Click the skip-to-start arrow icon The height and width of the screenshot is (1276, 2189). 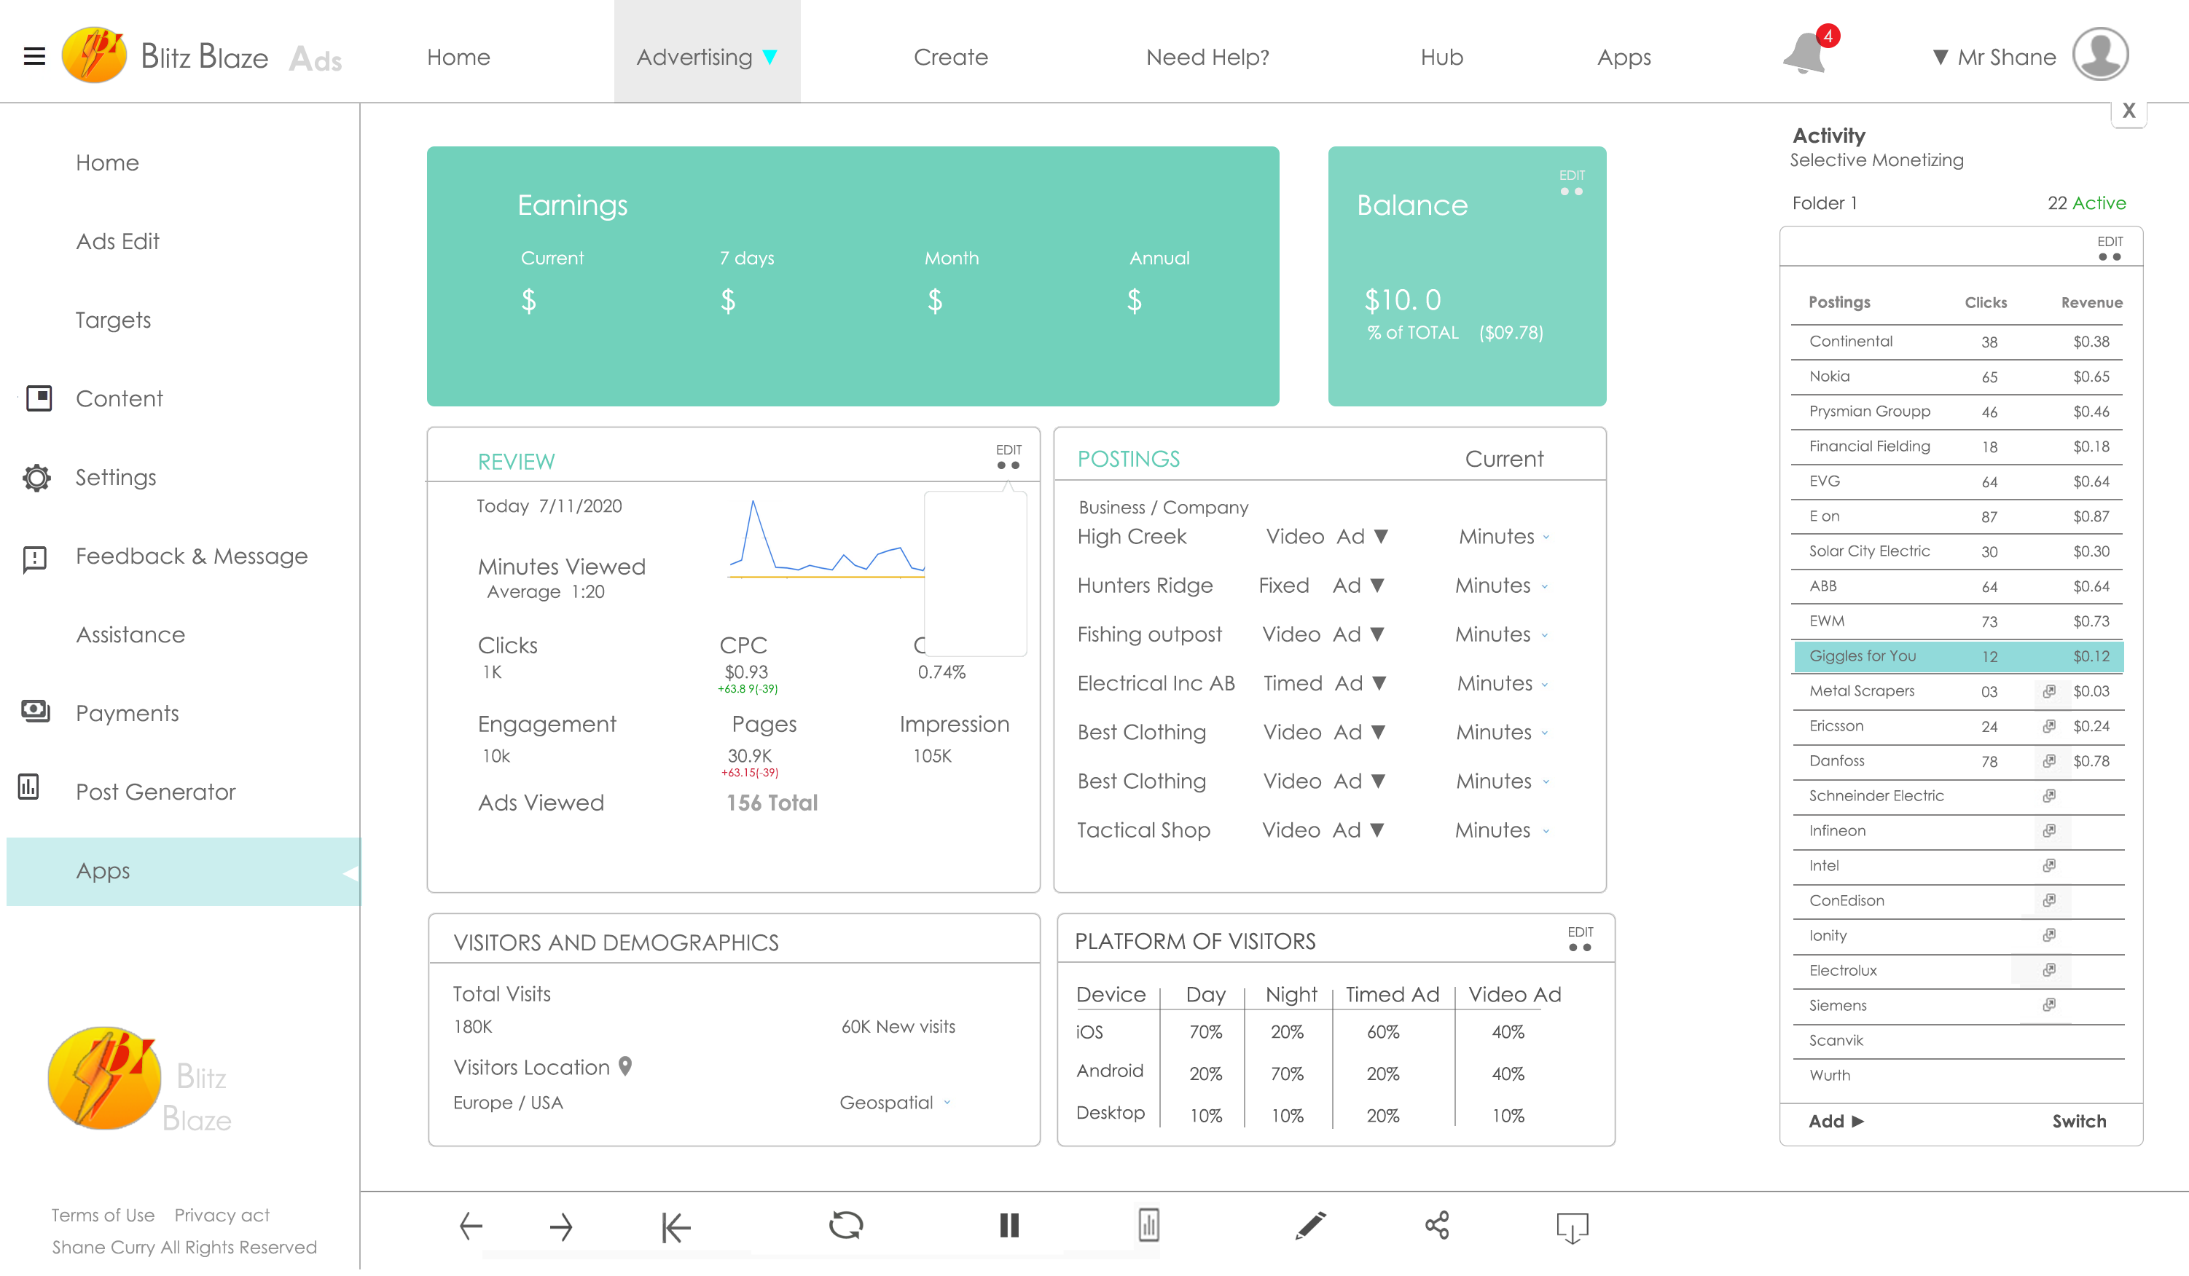676,1226
